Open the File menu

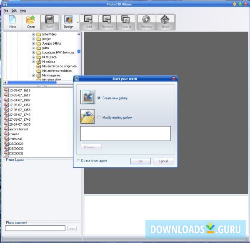6,11
